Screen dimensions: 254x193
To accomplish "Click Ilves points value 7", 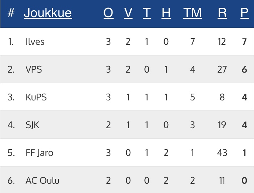I will [244, 42].
